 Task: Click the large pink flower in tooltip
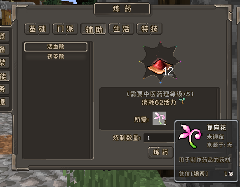point(190,136)
